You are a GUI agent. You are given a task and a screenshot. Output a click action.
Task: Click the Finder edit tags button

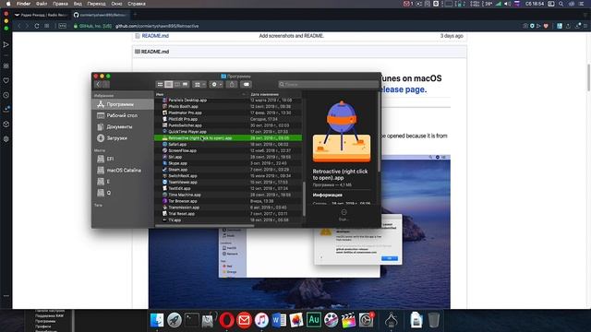point(247,84)
